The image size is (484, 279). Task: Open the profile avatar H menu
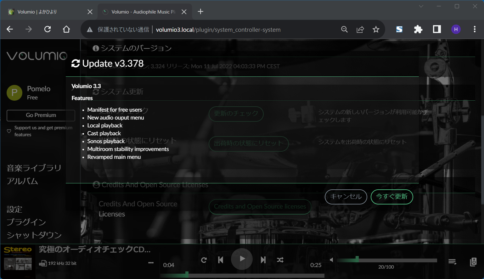(x=456, y=29)
